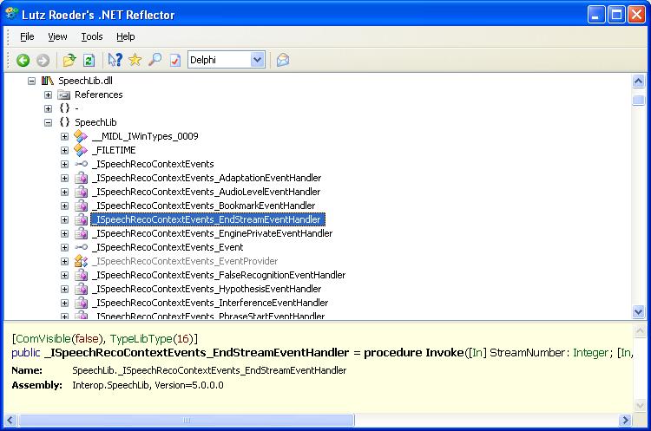This screenshot has height=431, width=651.
Task: Open the Tools menu
Action: tap(92, 36)
